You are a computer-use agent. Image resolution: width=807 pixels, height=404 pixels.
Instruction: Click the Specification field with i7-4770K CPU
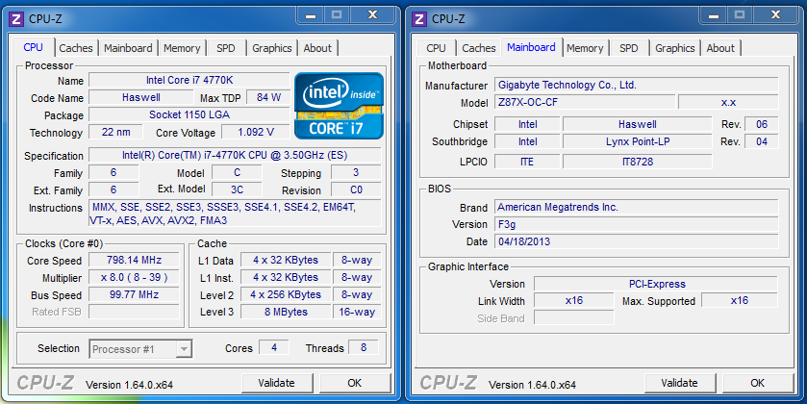point(235,155)
